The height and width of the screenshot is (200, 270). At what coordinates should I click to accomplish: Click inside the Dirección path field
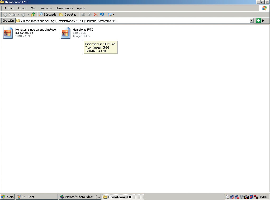[x=132, y=21]
